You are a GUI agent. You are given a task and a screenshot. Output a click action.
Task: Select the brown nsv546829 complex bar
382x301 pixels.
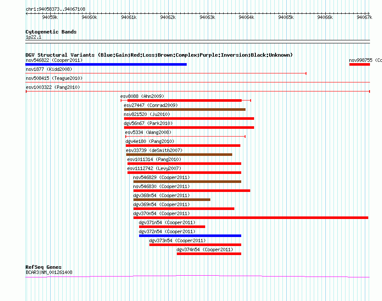[x=187, y=182]
